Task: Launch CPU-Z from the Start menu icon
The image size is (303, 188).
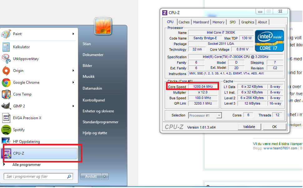Action: pos(7,153)
